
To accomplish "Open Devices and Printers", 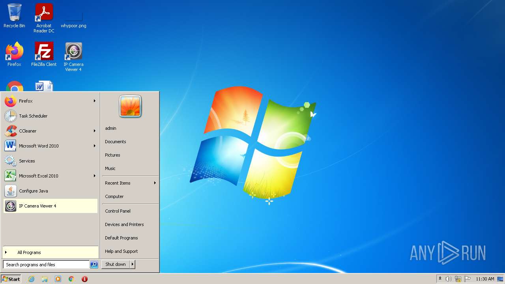I will (x=130, y=224).
